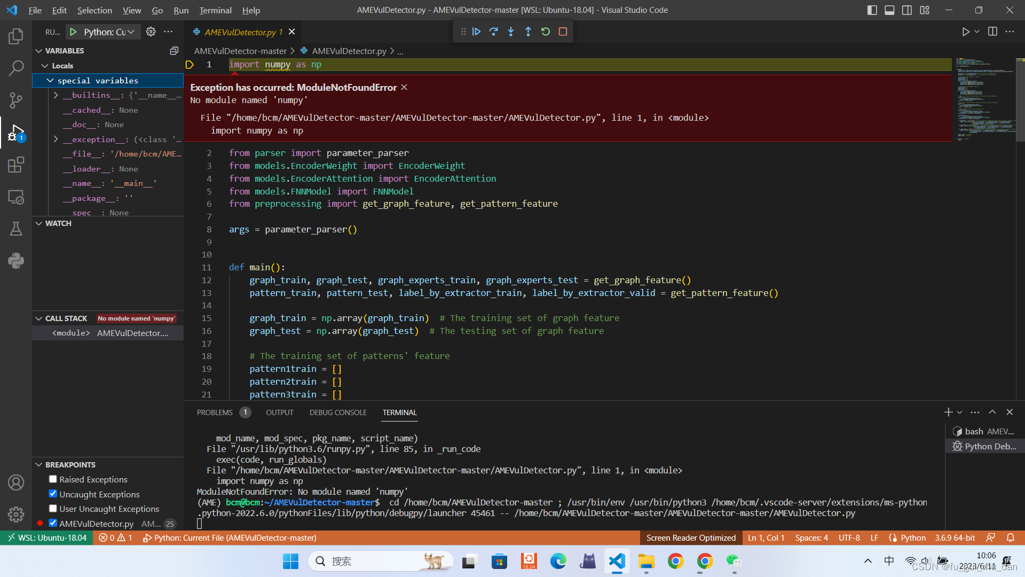Stop the debugger

(563, 32)
